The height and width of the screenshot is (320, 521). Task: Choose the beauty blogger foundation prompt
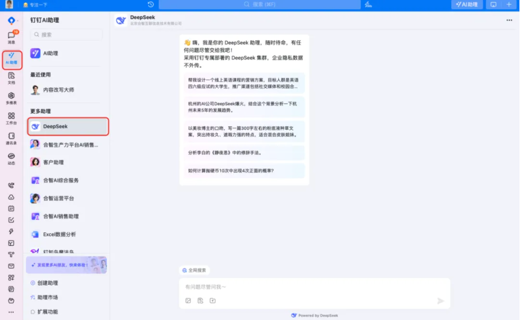pos(244,131)
